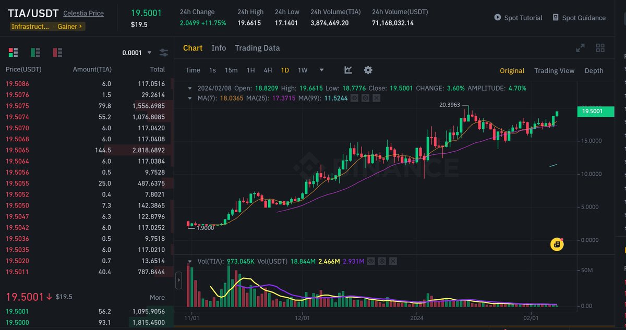Viewport: 626px width, 330px height.
Task: Click the Infrastructure category tag
Action: [x=31, y=26]
